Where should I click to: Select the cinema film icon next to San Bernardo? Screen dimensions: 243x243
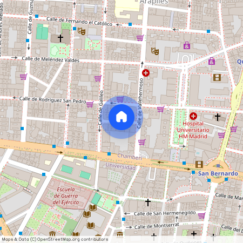pos(199,165)
